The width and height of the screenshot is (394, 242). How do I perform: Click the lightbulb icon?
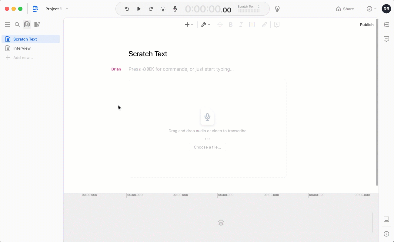click(x=277, y=9)
